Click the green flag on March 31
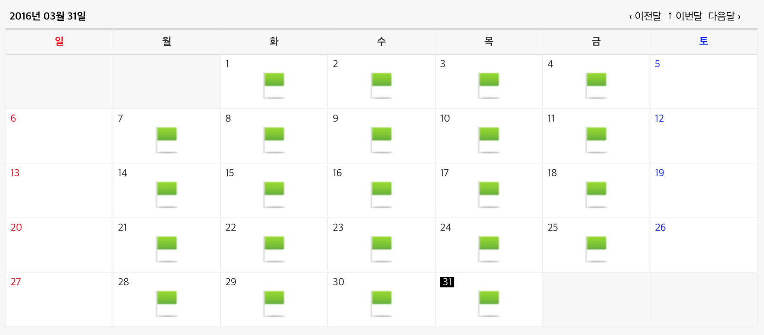Screen dimensions: 764x335 tap(489, 303)
